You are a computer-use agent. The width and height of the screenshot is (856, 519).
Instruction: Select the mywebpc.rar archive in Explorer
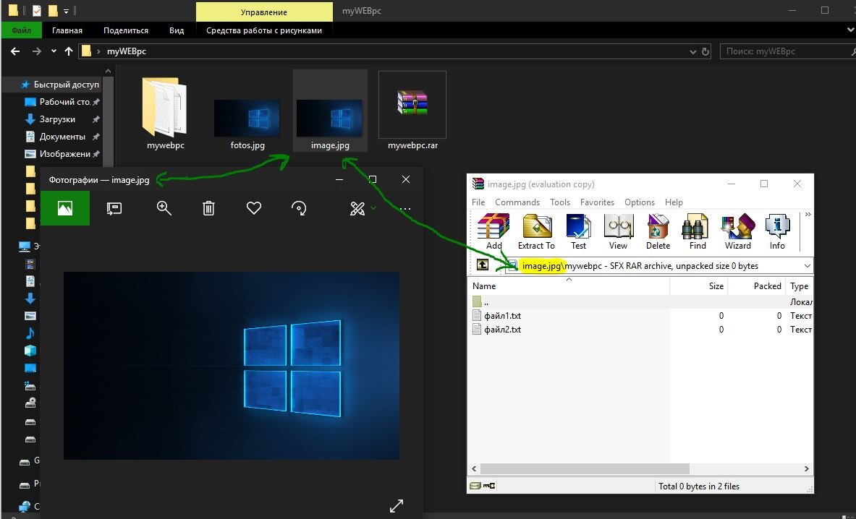[x=412, y=112]
